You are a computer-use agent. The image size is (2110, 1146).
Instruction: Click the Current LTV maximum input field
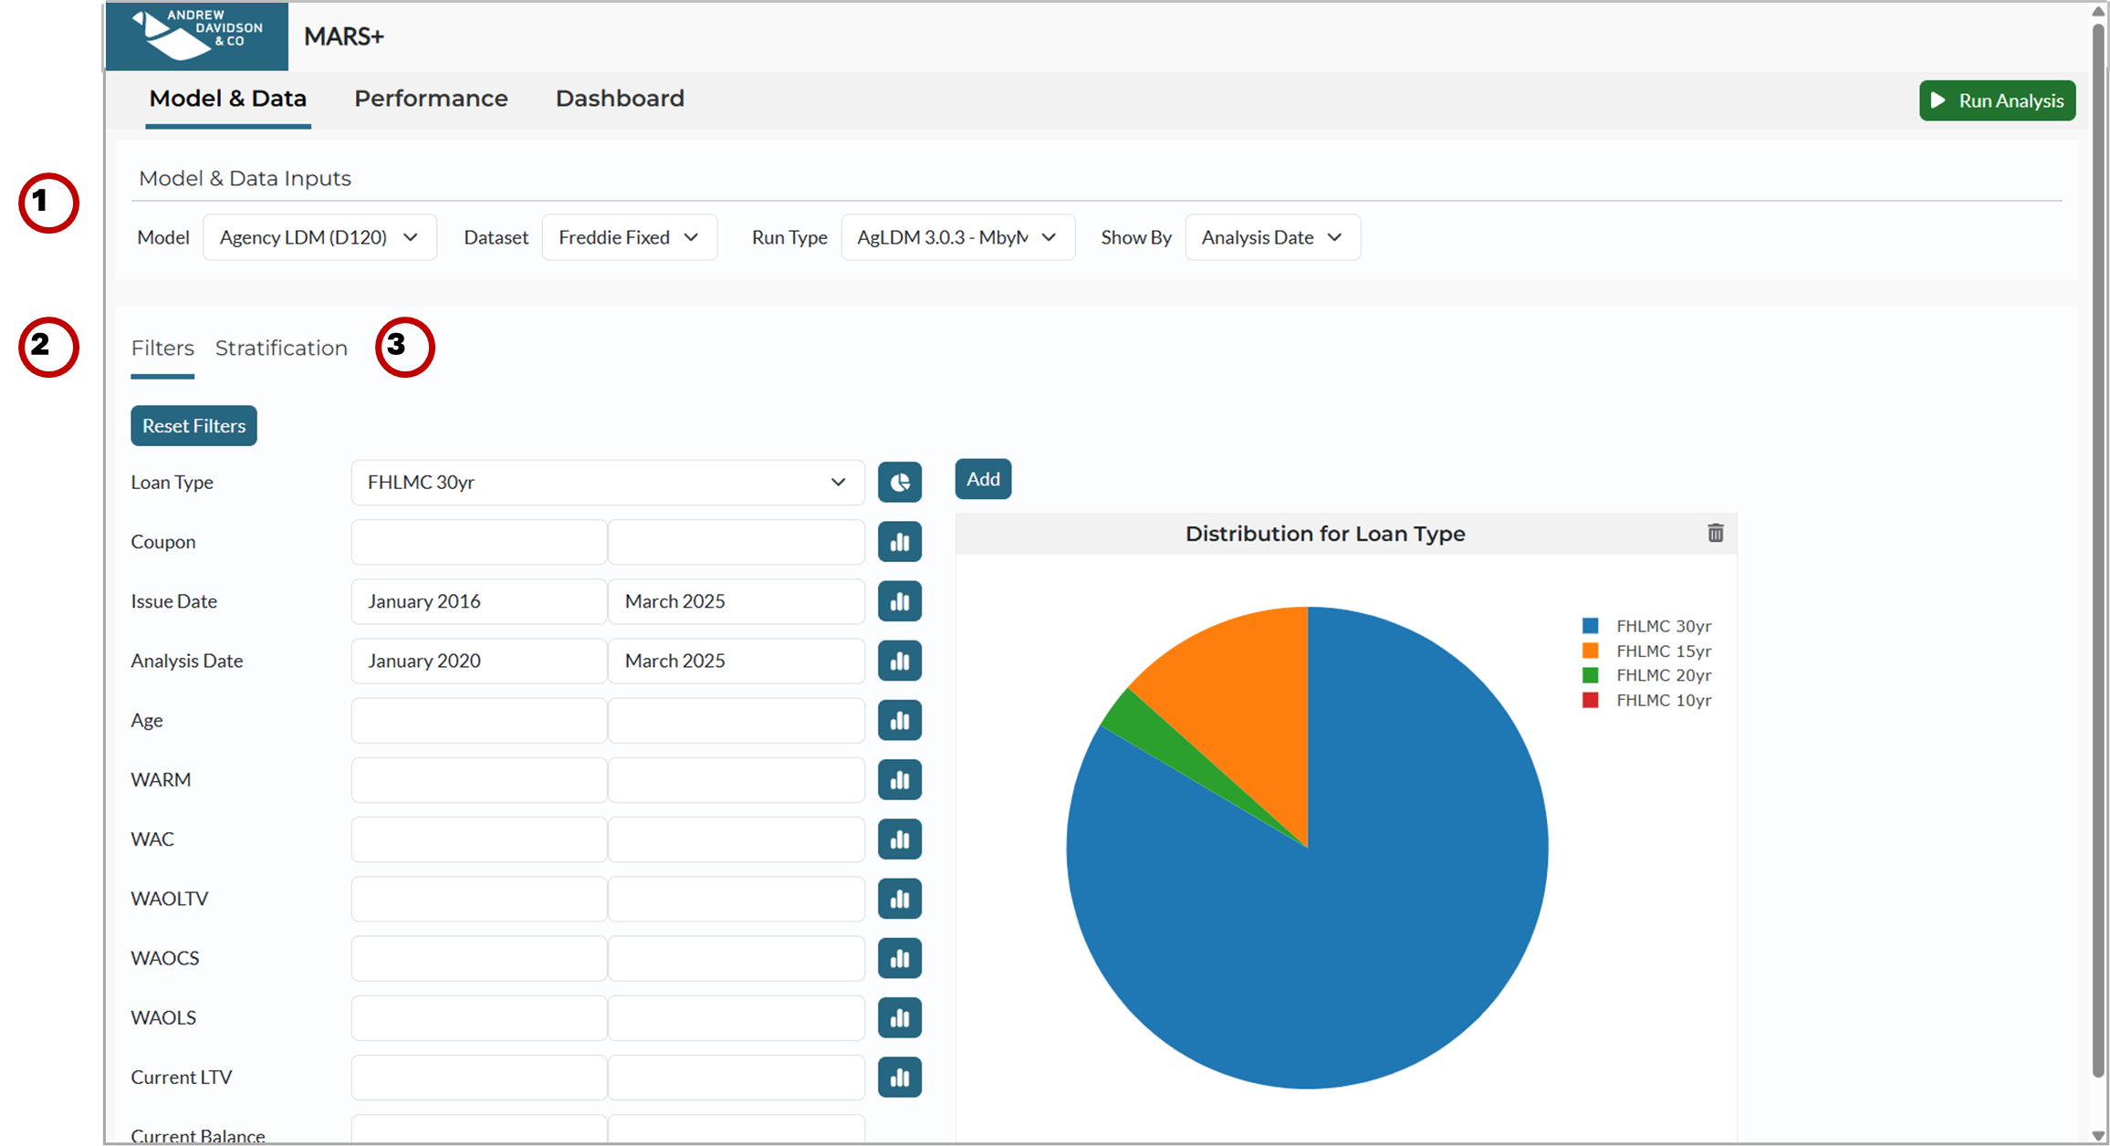coord(736,1078)
